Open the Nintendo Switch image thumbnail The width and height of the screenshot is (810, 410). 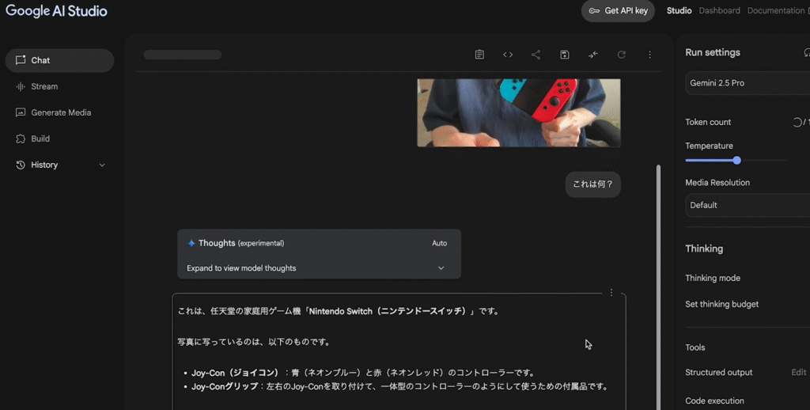point(519,112)
